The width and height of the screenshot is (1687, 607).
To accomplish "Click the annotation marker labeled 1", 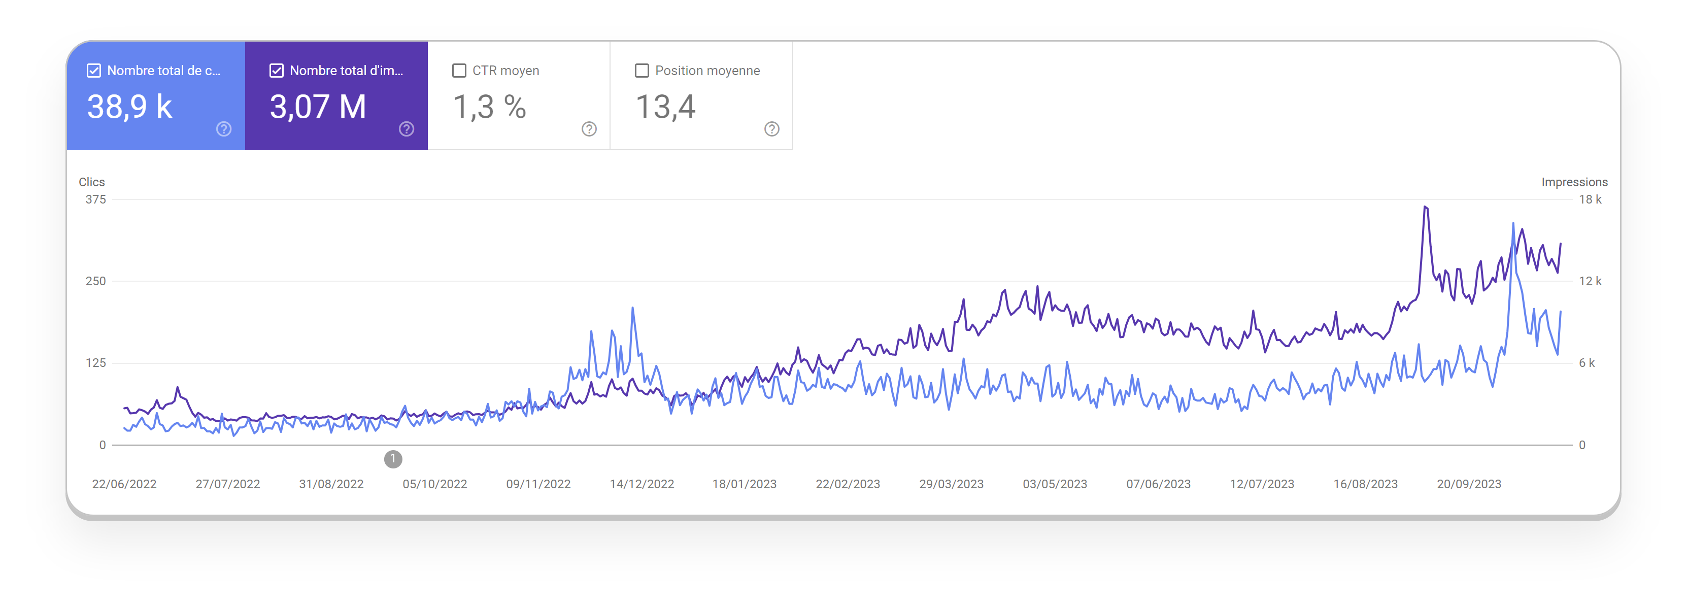I will coord(393,459).
